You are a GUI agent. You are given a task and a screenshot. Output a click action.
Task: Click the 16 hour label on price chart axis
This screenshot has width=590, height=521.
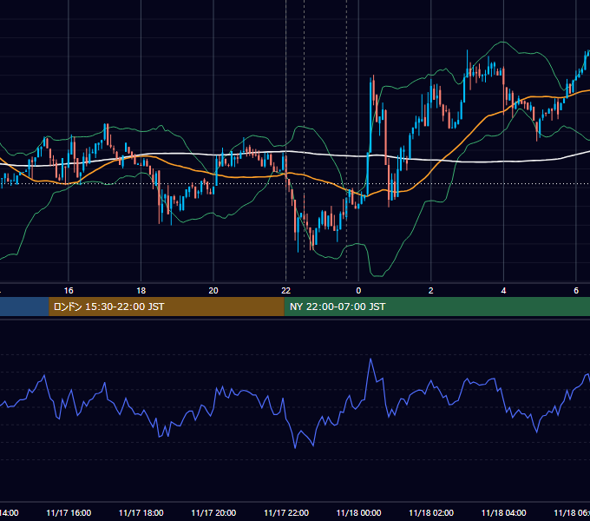[69, 291]
